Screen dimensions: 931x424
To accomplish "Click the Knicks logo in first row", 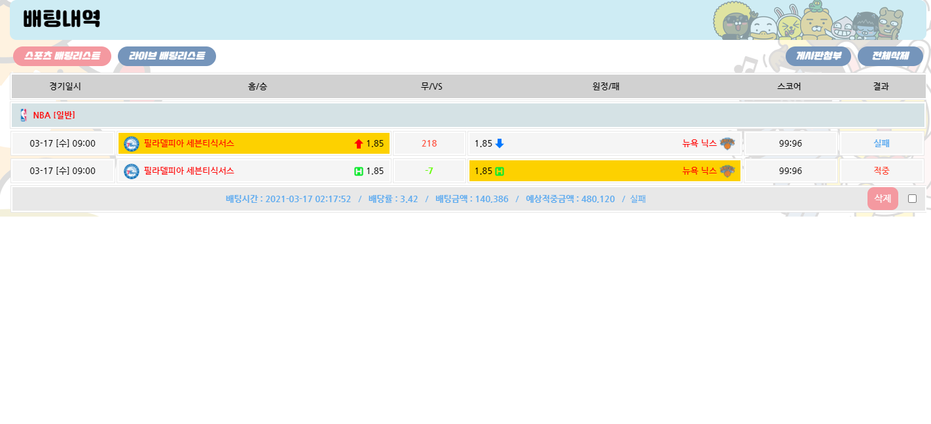I will (727, 144).
